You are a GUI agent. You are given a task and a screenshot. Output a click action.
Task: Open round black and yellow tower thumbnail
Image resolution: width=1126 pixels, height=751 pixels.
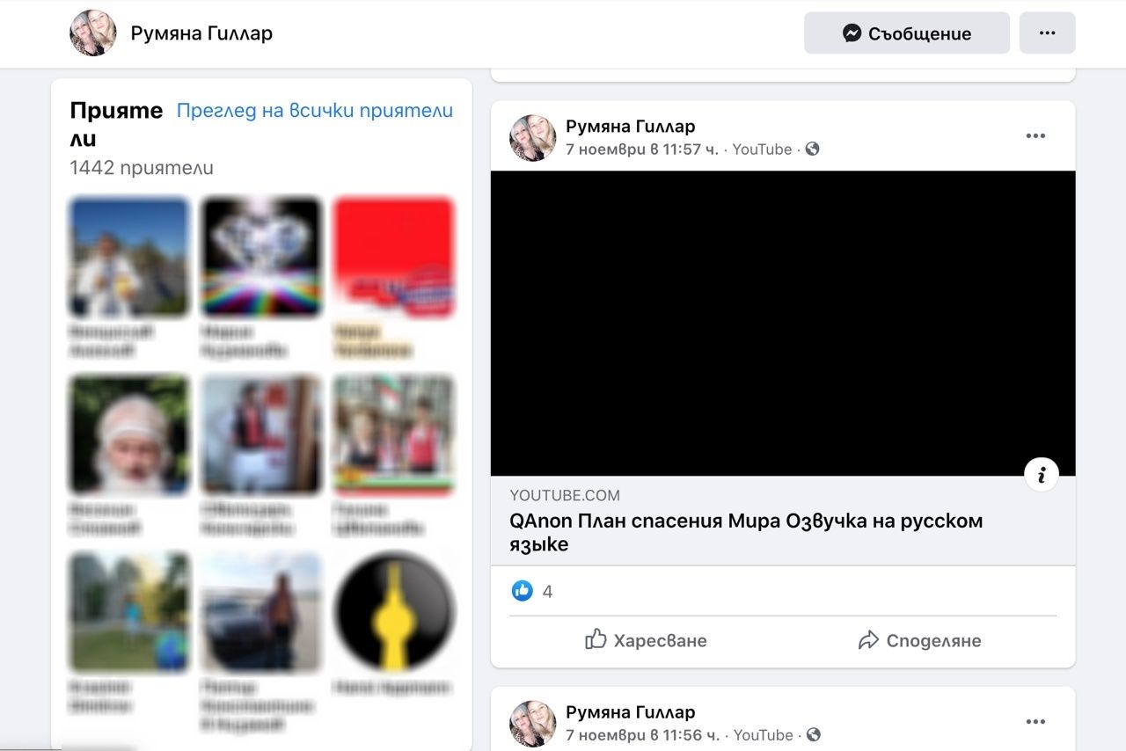click(x=393, y=611)
